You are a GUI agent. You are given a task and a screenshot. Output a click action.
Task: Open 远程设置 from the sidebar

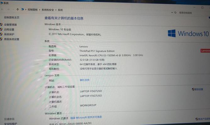click(x=9, y=29)
